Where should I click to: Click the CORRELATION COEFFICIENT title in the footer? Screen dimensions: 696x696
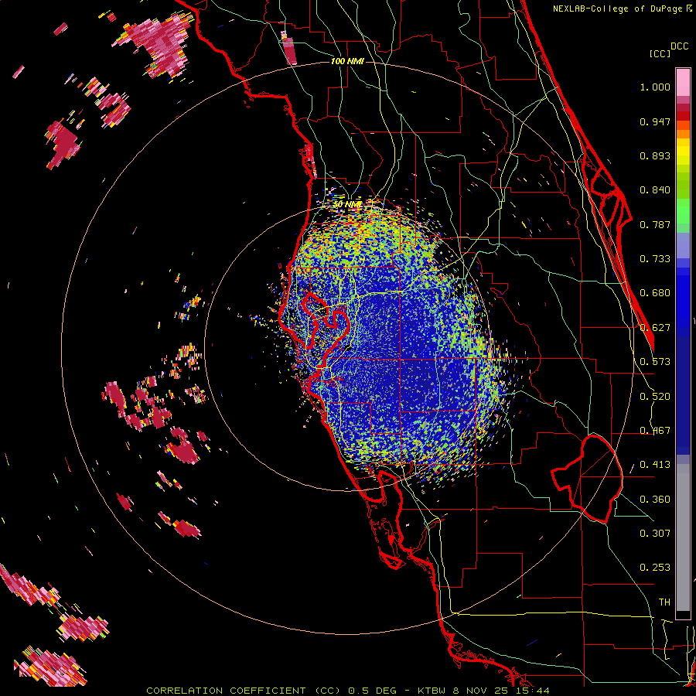click(226, 691)
